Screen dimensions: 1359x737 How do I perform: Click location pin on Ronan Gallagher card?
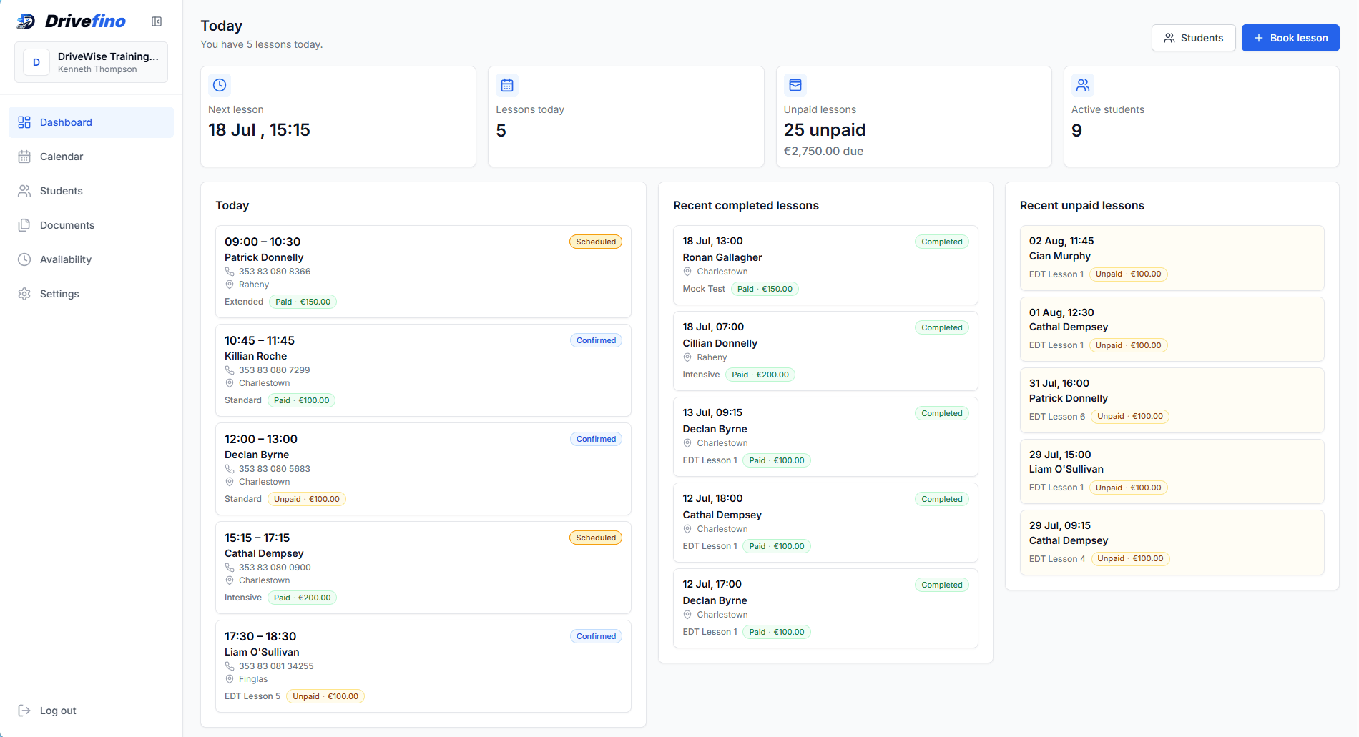point(687,272)
